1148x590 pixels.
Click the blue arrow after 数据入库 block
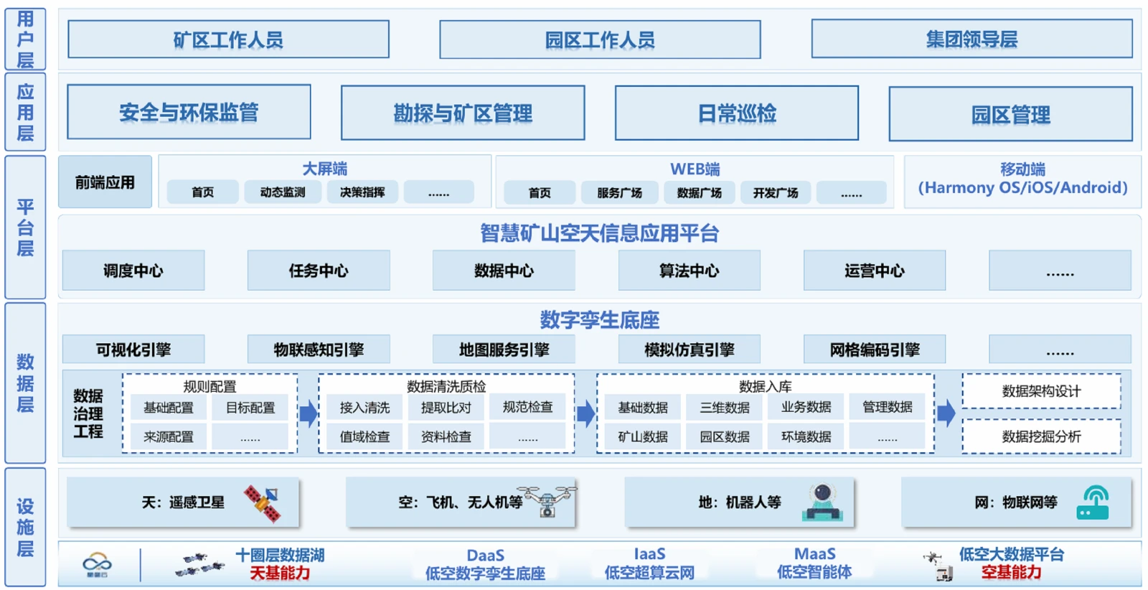click(946, 413)
